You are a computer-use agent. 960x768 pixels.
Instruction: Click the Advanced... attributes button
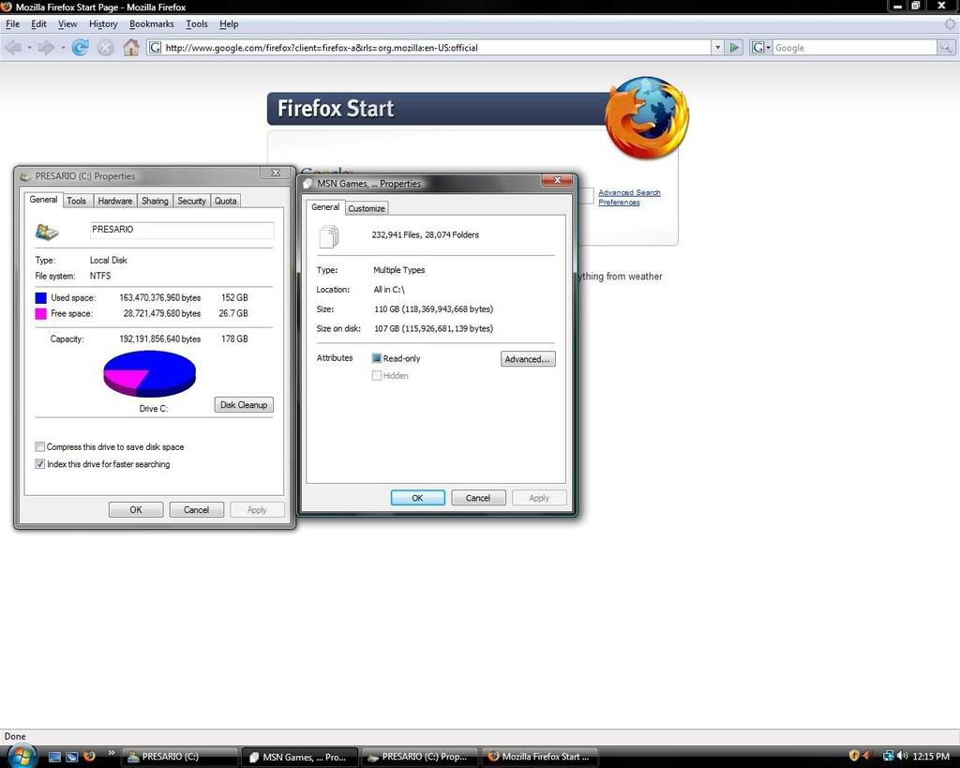click(528, 359)
